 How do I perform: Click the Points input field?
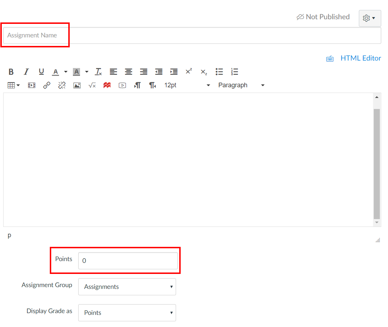click(128, 261)
